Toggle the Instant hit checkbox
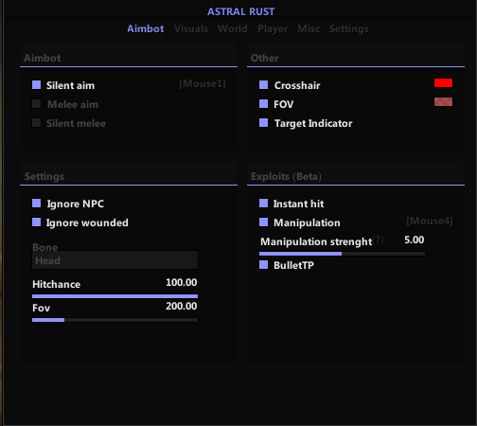Screen dimensions: 477x426 [264, 204]
